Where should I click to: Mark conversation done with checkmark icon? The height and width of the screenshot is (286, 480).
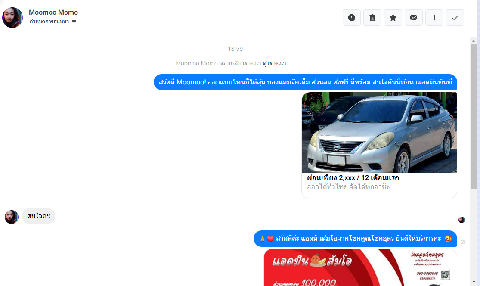455,18
